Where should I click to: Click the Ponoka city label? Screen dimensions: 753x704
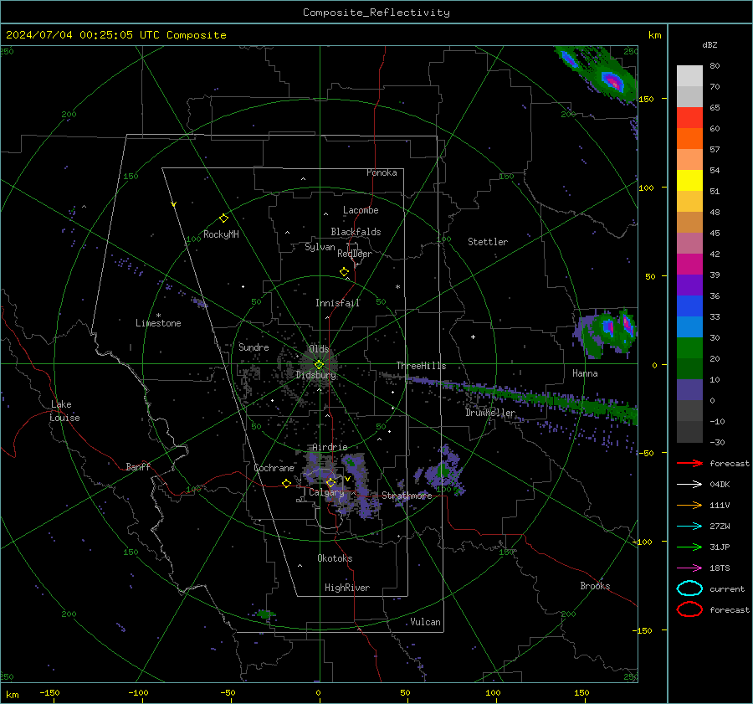click(382, 172)
